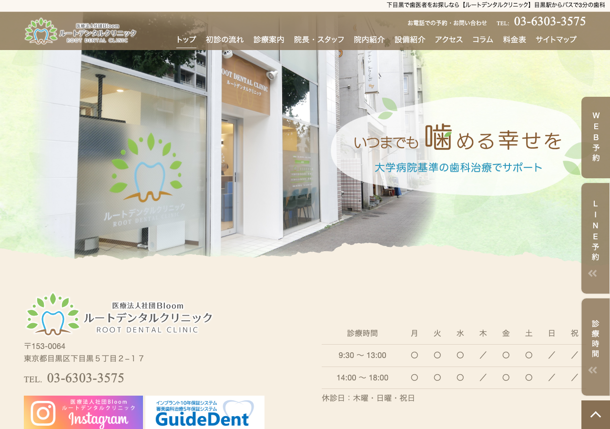Click the 14:00 〜 18:00 time row label
Viewport: 610px width, 429px height.
pos(362,378)
